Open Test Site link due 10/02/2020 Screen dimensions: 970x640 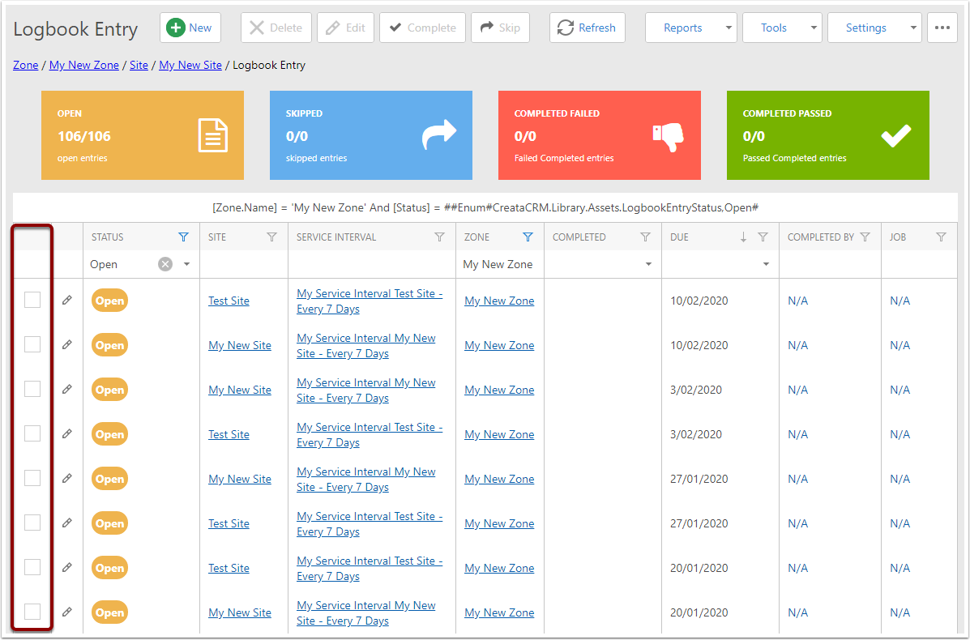(x=229, y=301)
